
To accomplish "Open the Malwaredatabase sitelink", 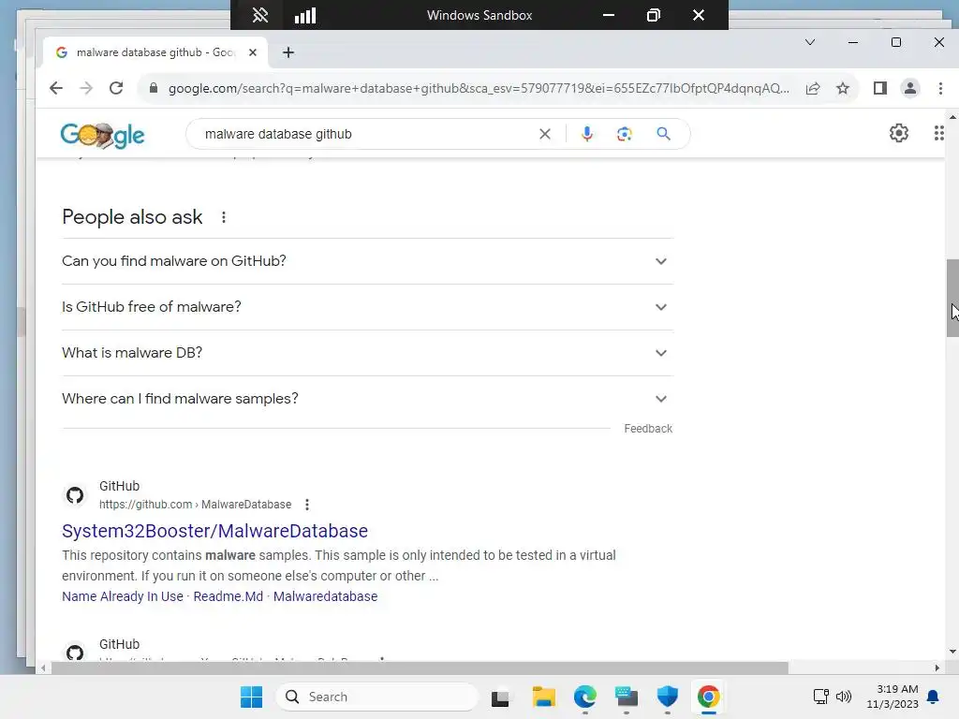I will (x=325, y=596).
